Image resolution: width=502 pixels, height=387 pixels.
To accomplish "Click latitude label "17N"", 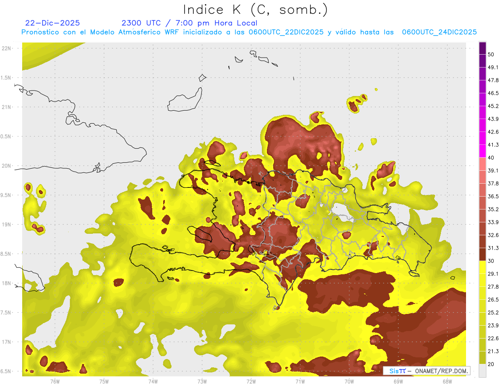I will [6, 342].
